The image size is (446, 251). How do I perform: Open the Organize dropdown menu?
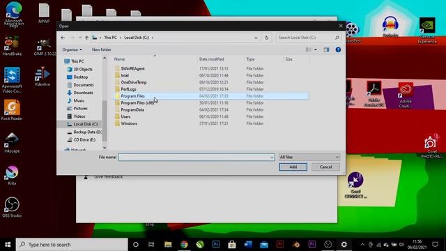72,50
